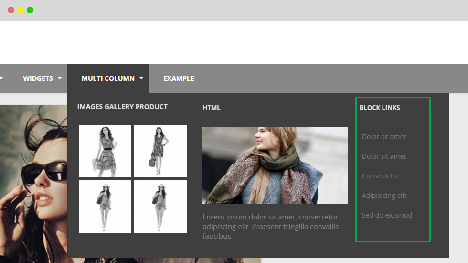Screen dimensions: 468x263
Task: Open the MULTI COLUMN menu item
Action: [108, 78]
